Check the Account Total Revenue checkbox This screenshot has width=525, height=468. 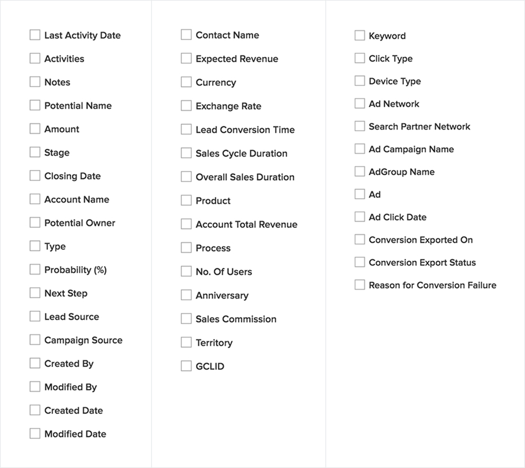coord(186,224)
